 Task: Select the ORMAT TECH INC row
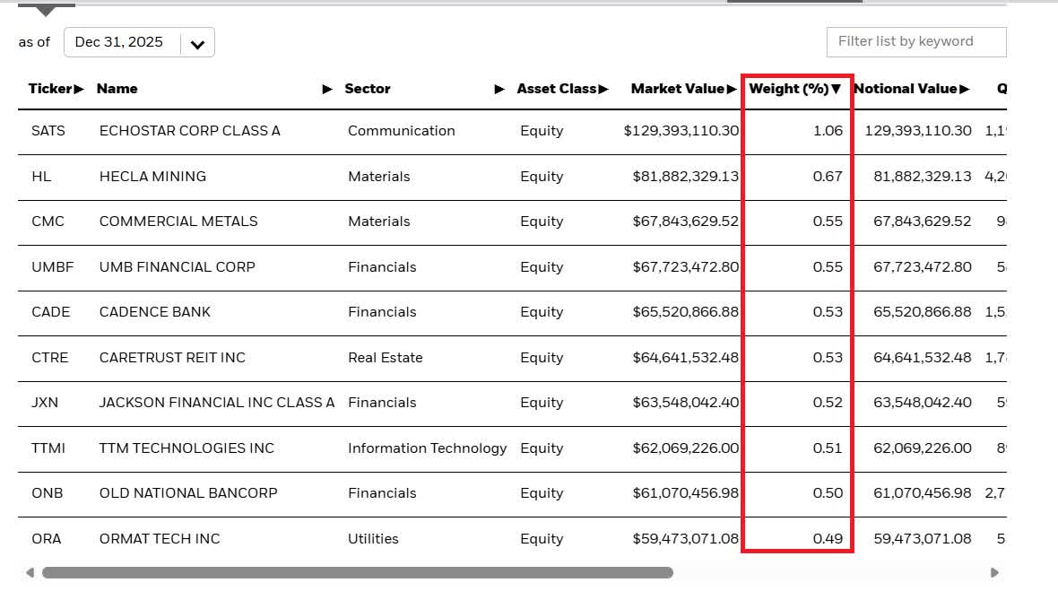[160, 539]
